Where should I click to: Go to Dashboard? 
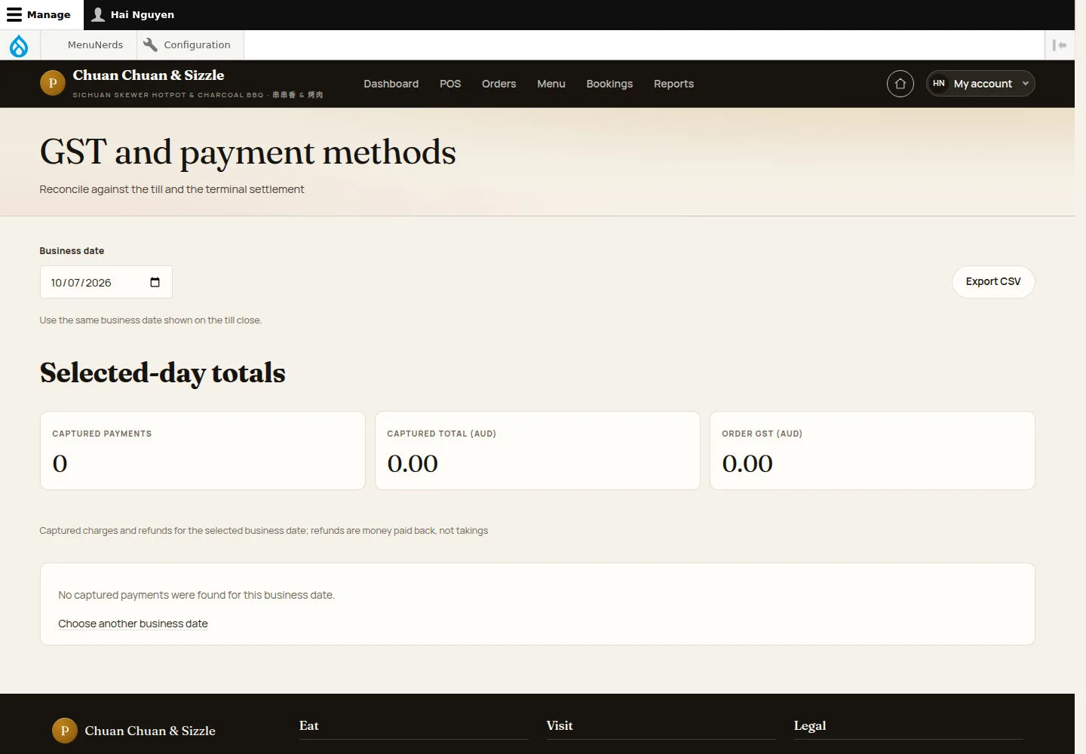pyautogui.click(x=391, y=84)
